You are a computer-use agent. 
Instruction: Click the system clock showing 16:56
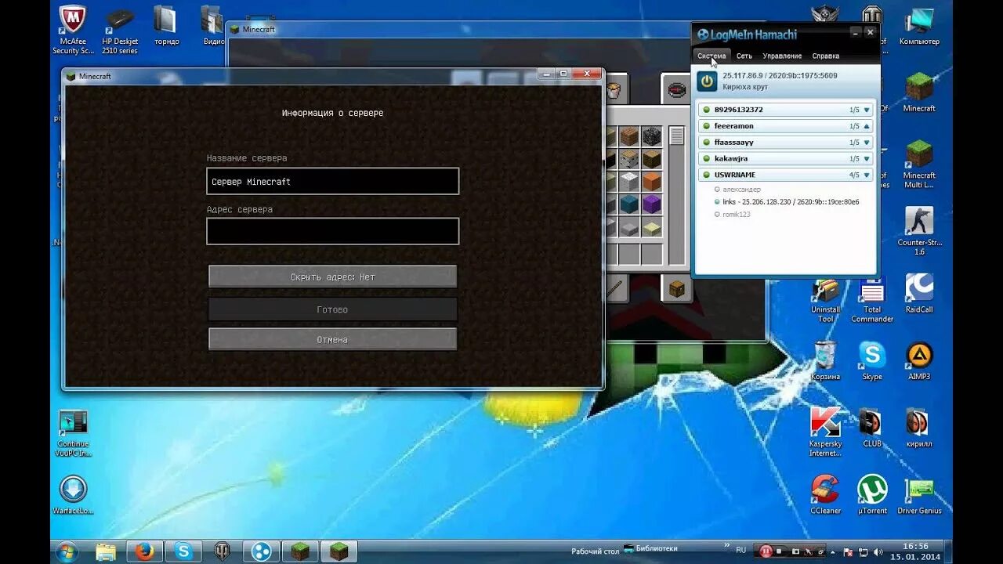[915, 546]
